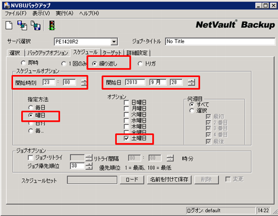Click the ジョブ・タイトル input field
The width and height of the screenshot is (278, 216).
click(220, 42)
